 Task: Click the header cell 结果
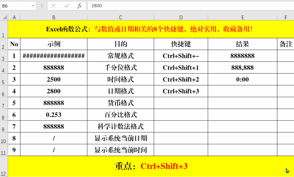point(242,44)
